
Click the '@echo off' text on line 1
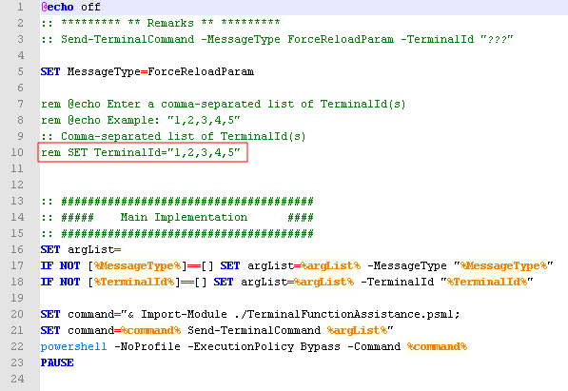(70, 7)
